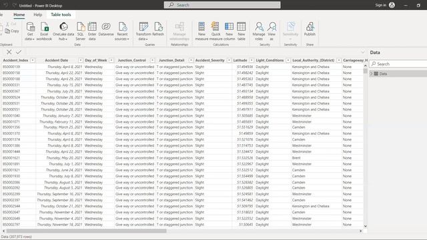Screen dimensions: 427x240
Task: Connect to SQL Server
Action: 80,31
